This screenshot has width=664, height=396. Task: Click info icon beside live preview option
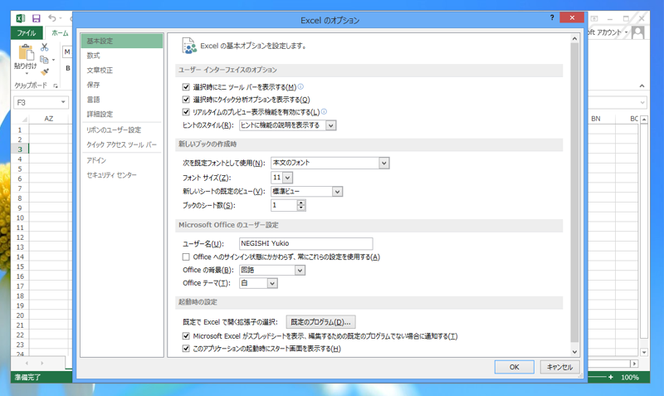click(x=324, y=111)
